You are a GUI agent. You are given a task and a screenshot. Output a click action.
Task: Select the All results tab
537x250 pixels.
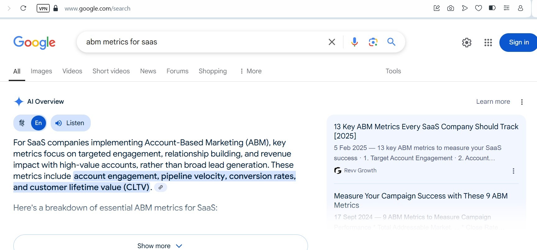tap(17, 71)
